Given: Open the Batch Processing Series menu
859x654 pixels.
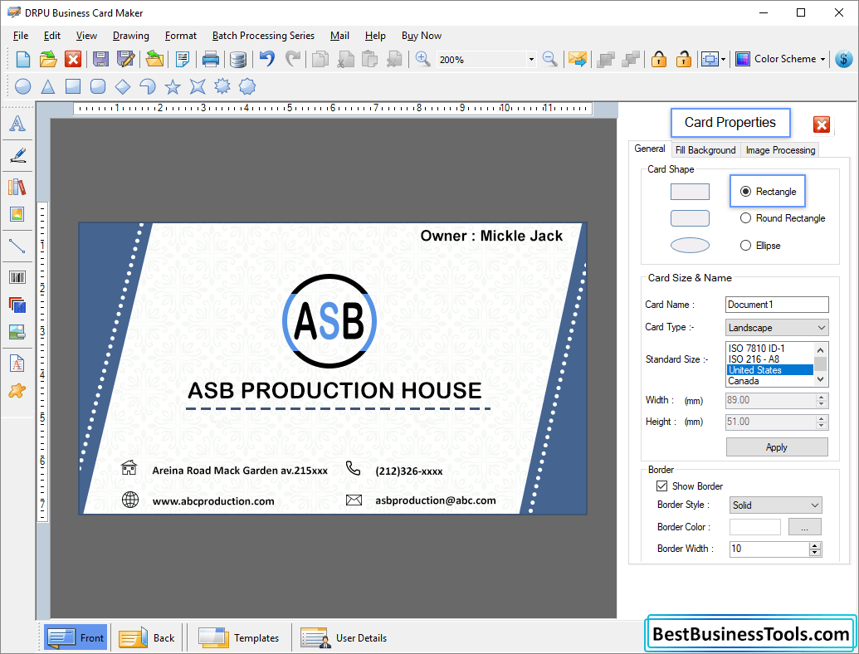Looking at the screenshot, I should (263, 35).
